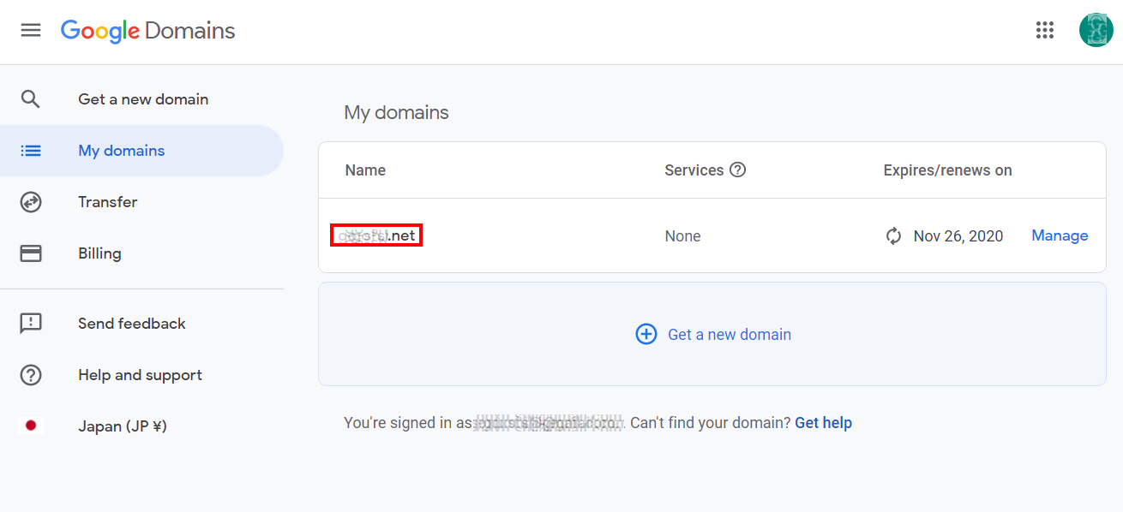This screenshot has height=512, width=1123.
Task: Click the Get help link
Action: point(823,423)
